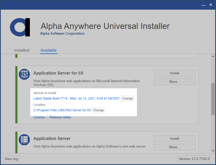Screen dimensions: 216x165
Task: Click the Application Server for IIS heading
Action: [58, 73]
